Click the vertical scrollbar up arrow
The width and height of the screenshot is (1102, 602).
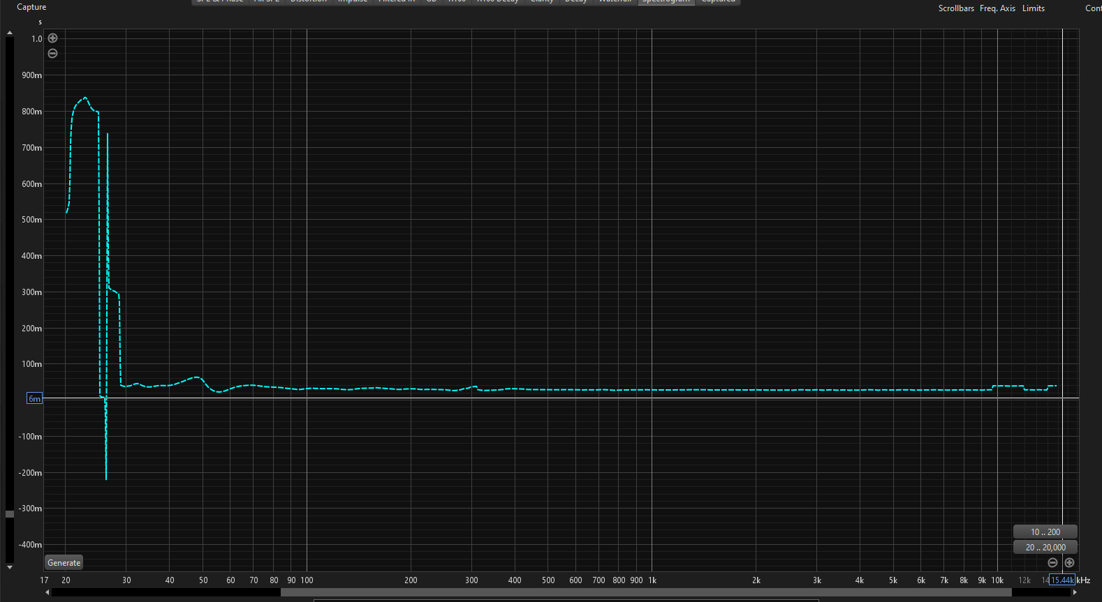10,33
